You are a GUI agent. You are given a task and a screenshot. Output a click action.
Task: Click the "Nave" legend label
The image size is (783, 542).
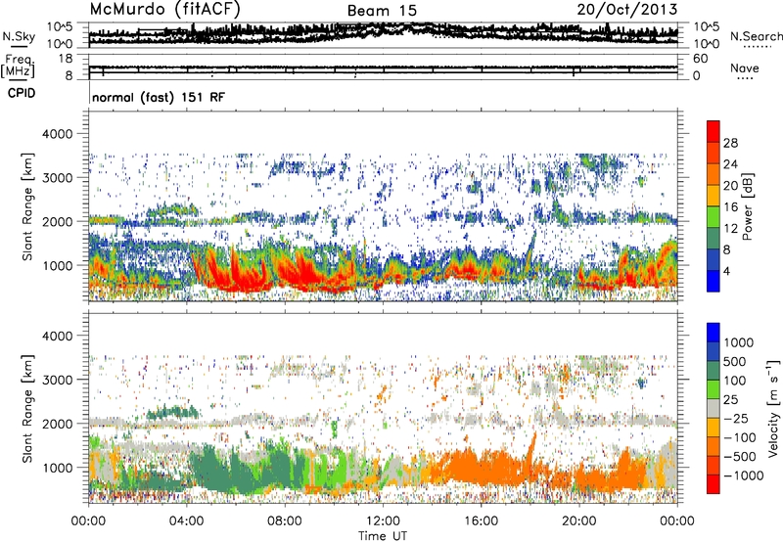coord(745,68)
